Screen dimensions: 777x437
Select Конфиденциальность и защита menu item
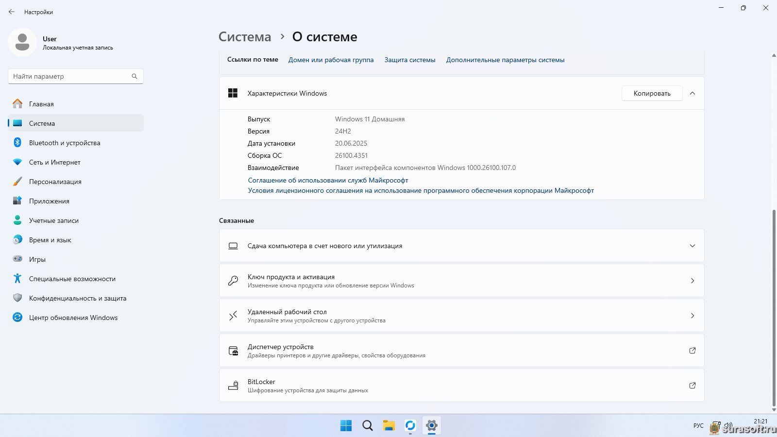(77, 298)
